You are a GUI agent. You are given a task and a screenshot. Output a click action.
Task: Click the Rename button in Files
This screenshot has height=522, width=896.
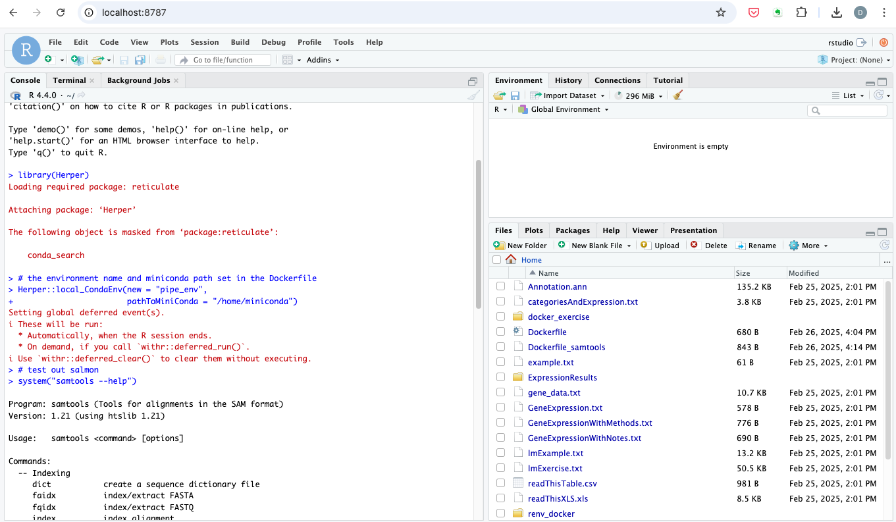click(756, 245)
